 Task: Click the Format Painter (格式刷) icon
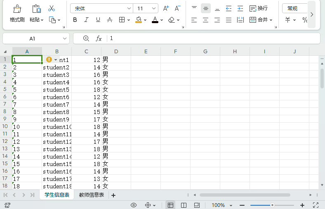[17, 9]
